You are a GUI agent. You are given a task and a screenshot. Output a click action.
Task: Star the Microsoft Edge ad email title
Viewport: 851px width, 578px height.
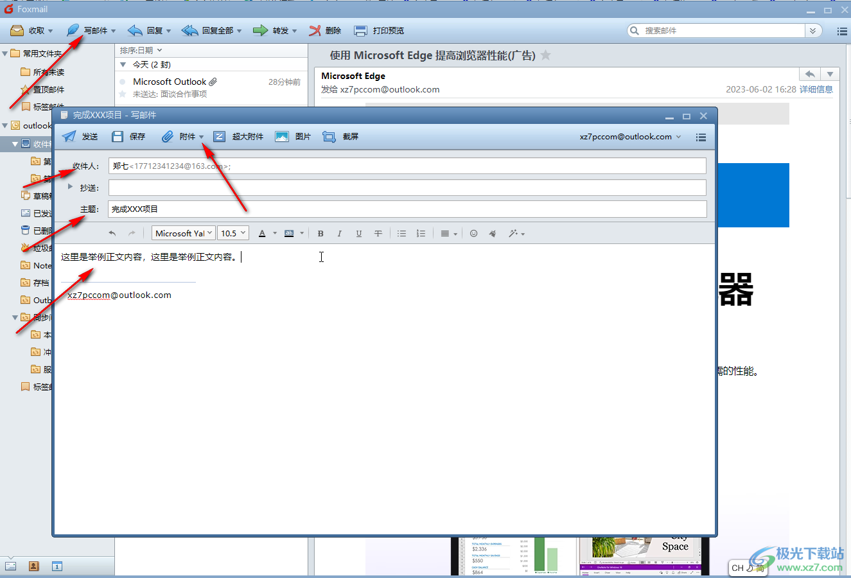click(546, 55)
